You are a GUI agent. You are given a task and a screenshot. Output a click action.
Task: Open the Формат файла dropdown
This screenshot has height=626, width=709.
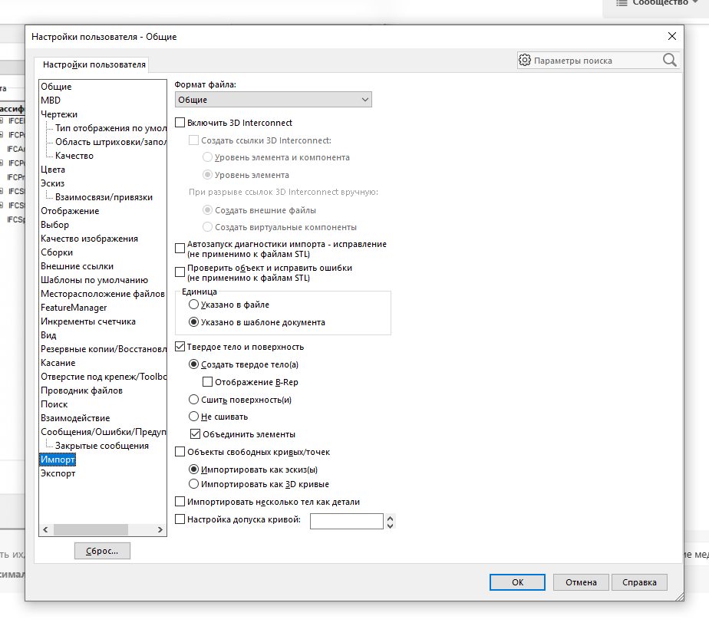click(273, 100)
